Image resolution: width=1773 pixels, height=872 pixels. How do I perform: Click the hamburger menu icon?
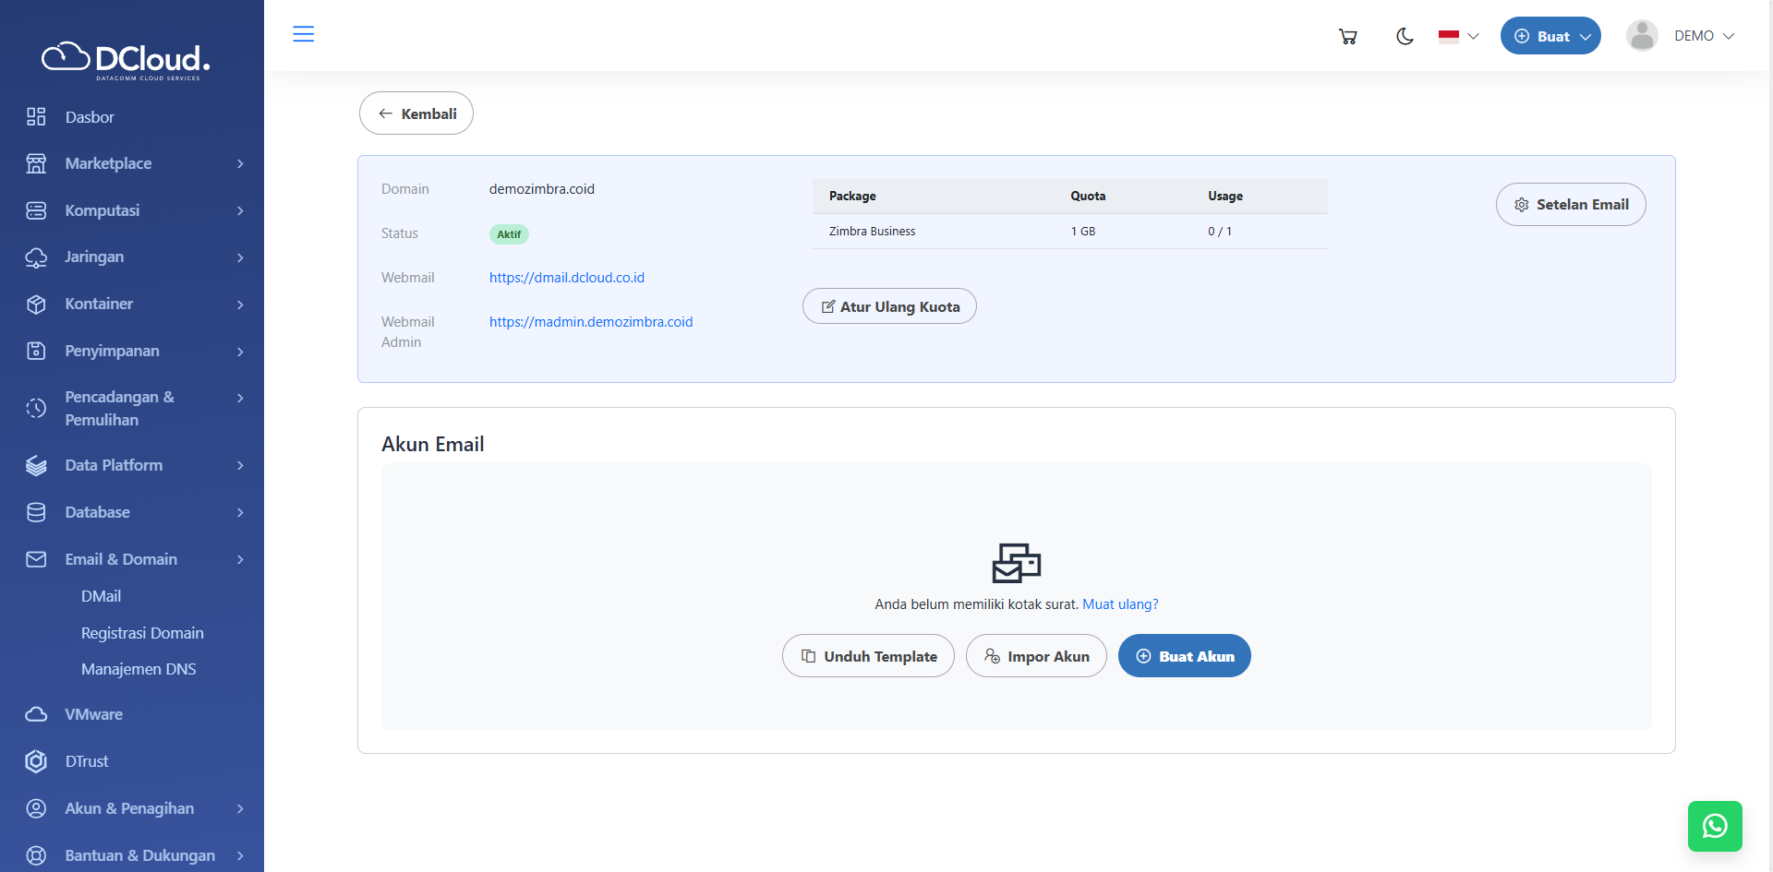(303, 34)
